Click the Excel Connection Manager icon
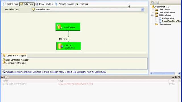This screenshot has height=102, width=182. 4,60
